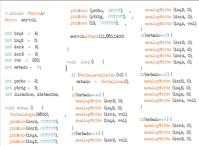Click 'analogWrite (derB, 0);' in estado=='e' block
This screenshot has width=199, height=146.
pos(168,139)
